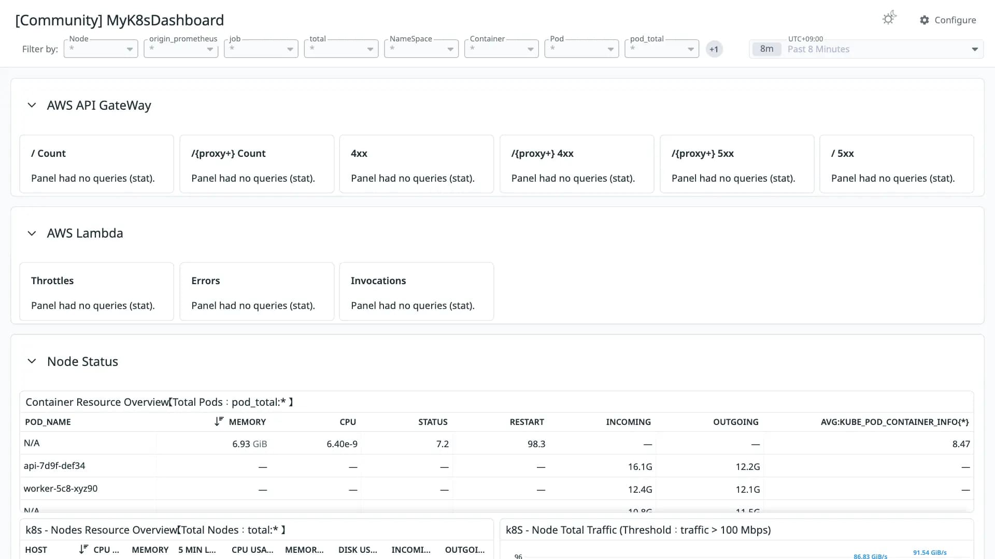995x559 pixels.
Task: Open the /{proxy+} Count panel
Action: (x=257, y=164)
